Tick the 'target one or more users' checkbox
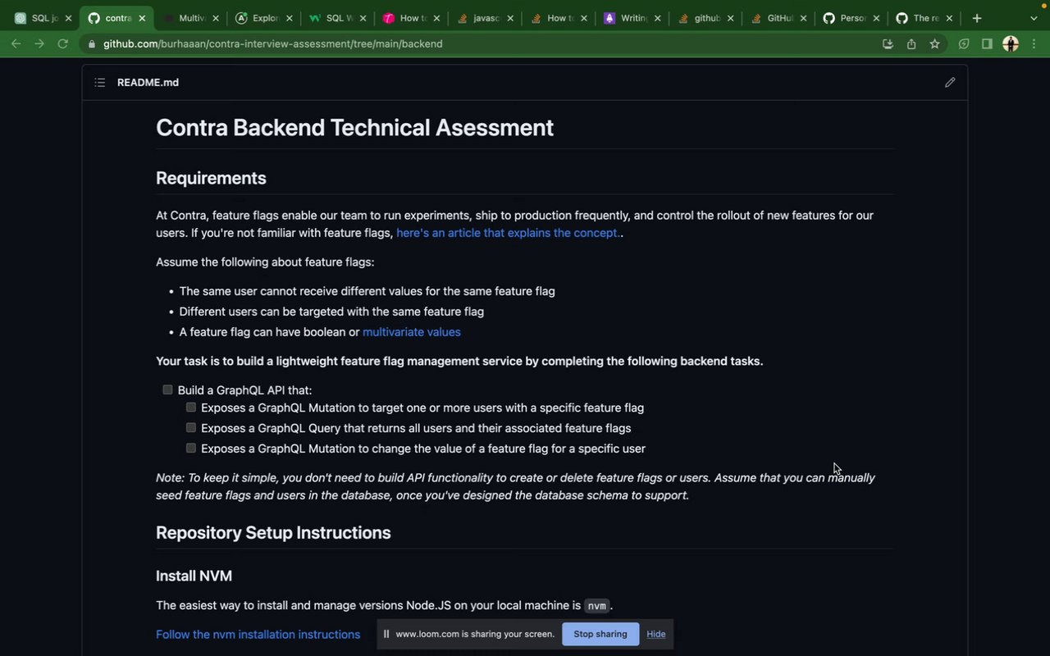This screenshot has width=1050, height=656. tap(191, 408)
